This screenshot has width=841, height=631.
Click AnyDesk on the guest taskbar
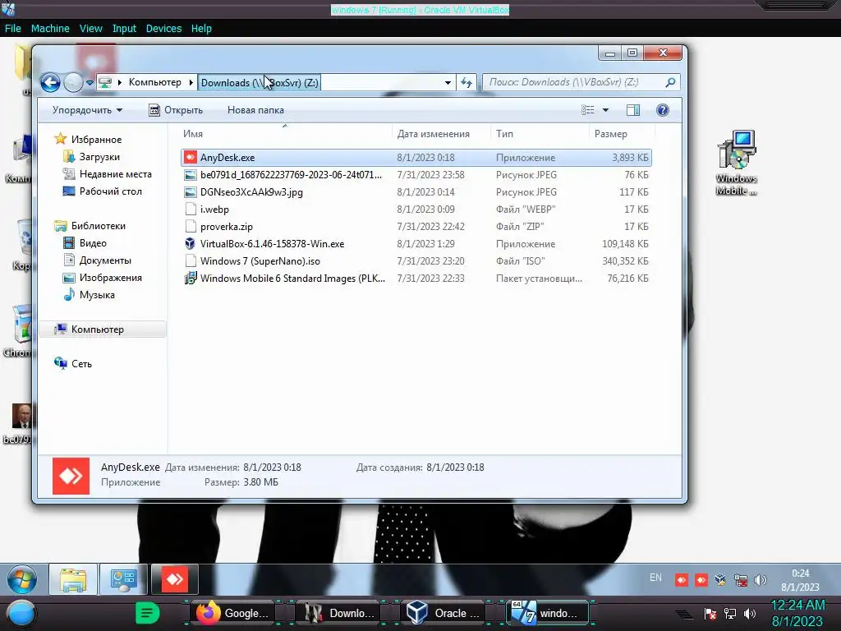pos(174,579)
